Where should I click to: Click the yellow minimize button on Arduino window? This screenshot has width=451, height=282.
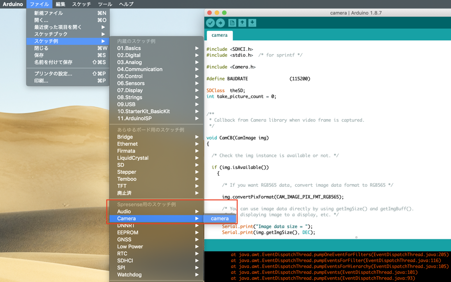coord(217,12)
